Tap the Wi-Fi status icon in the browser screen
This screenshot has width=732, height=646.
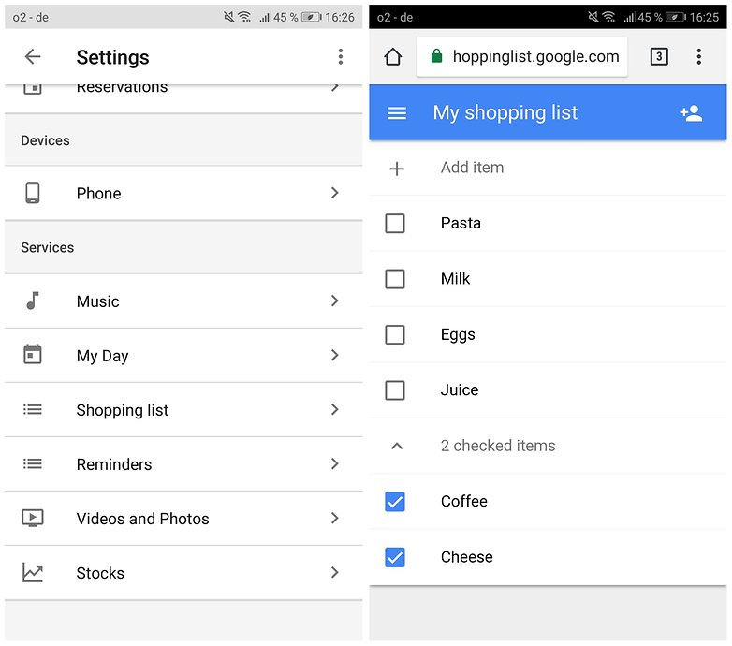[608, 17]
